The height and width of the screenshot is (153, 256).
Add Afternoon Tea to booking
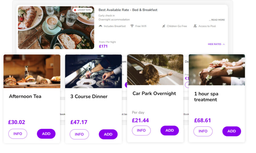point(46,134)
